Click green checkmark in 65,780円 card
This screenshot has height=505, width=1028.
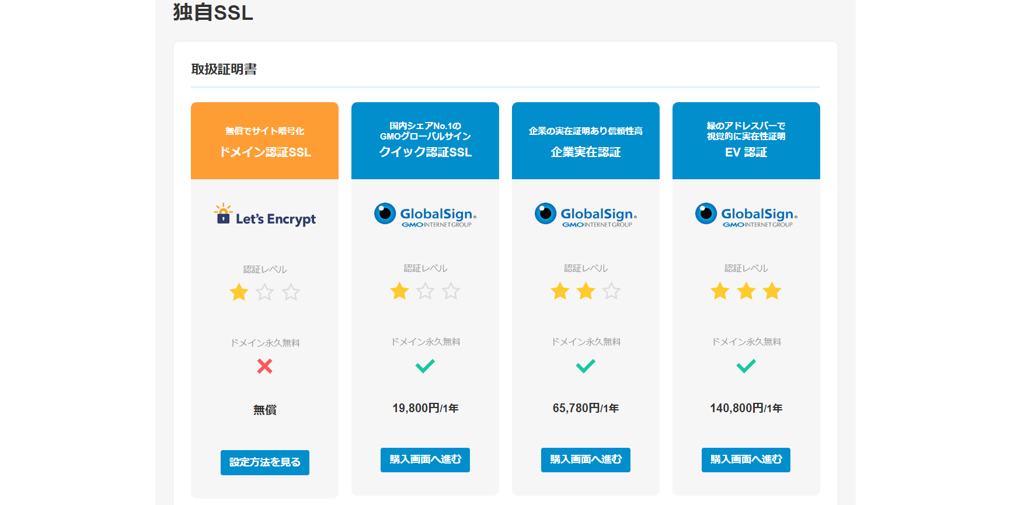click(586, 366)
